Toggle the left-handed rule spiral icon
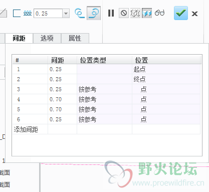209x192 pixels. pos(80,13)
